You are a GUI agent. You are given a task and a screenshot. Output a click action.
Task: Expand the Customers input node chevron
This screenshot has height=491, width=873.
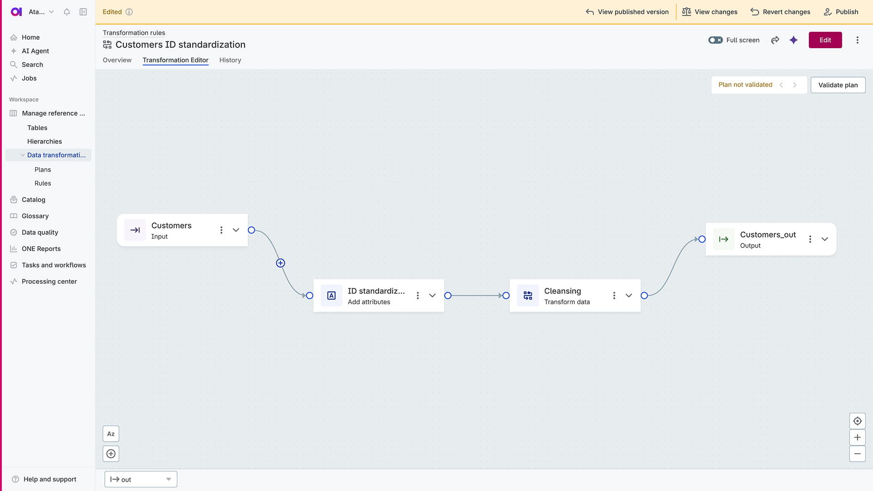coord(236,230)
